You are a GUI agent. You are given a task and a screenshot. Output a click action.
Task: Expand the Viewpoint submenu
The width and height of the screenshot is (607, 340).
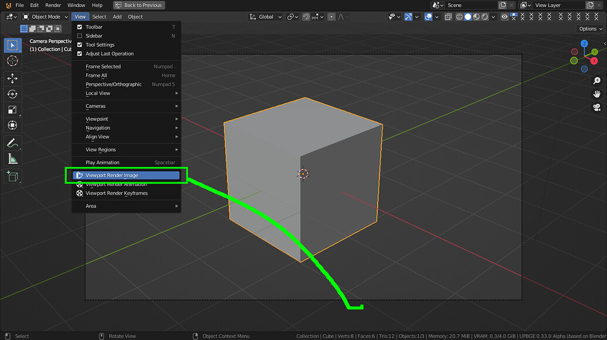click(x=126, y=119)
